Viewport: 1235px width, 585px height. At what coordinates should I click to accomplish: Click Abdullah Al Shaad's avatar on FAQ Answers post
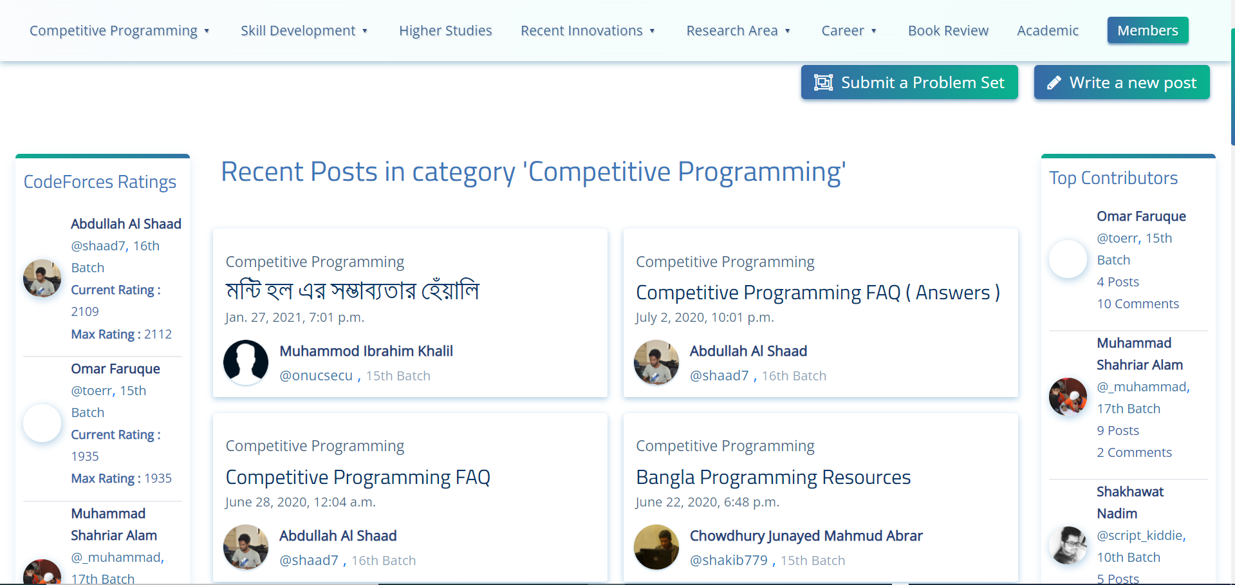coord(656,362)
